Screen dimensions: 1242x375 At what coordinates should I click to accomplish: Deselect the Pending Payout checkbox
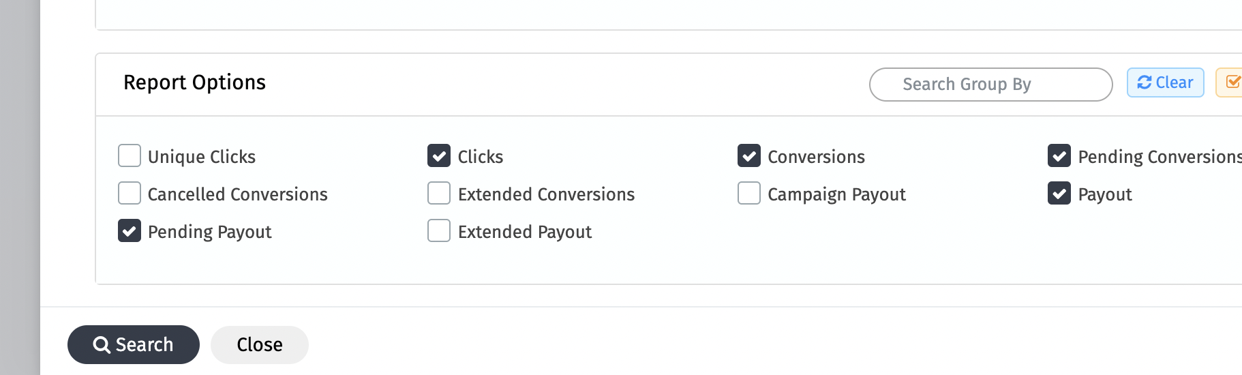tap(130, 230)
